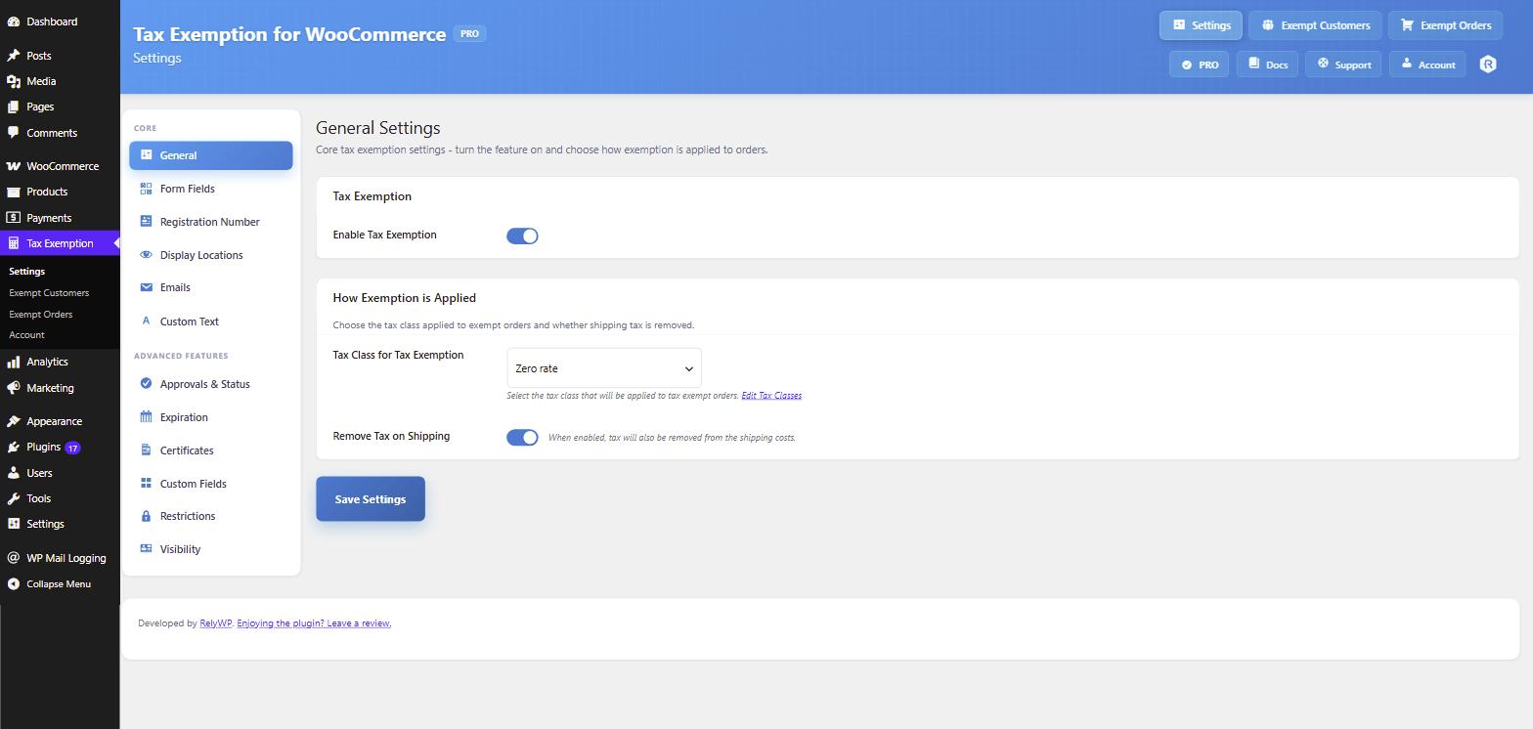Click the Appearance paintbrush icon
The height and width of the screenshot is (729, 1533).
pos(13,421)
